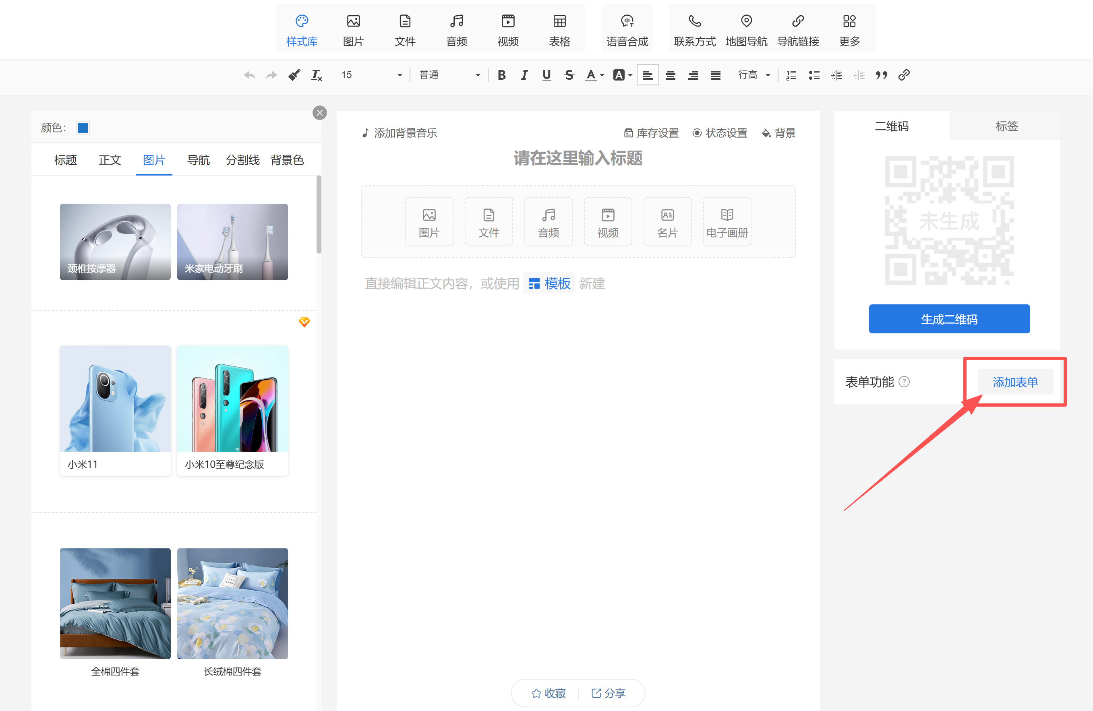
Task: Clear formatting with the Tx icon
Action: click(317, 75)
